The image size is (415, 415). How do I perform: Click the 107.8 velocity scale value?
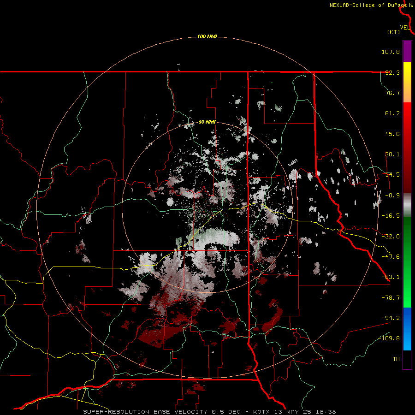[391, 52]
